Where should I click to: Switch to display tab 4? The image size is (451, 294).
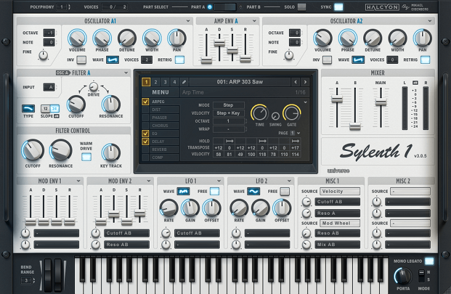(x=175, y=82)
